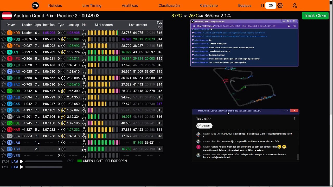Seek the second LAW radio progress bar
Viewport: 333px width, 187px height.
tap(44, 167)
